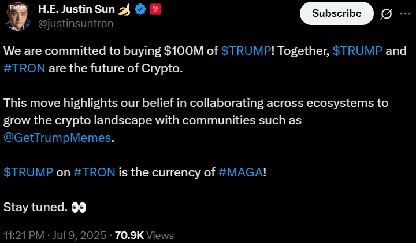Viewport: 416px width, 243px height.
Task: Click $TRUMP starting the "currency of" line
Action: (28, 172)
